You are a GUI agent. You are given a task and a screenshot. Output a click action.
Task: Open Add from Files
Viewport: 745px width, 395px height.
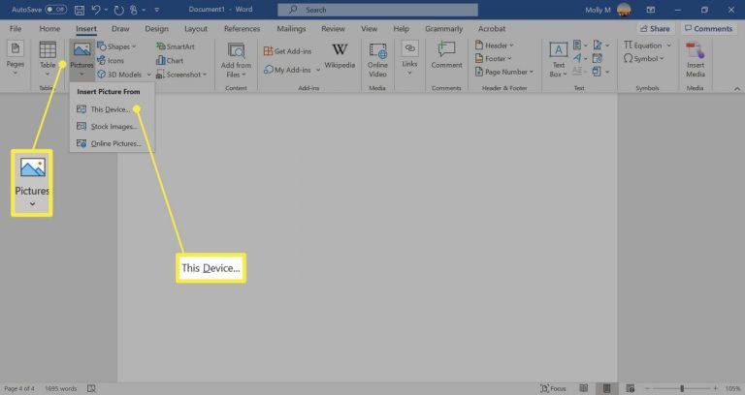coord(236,60)
